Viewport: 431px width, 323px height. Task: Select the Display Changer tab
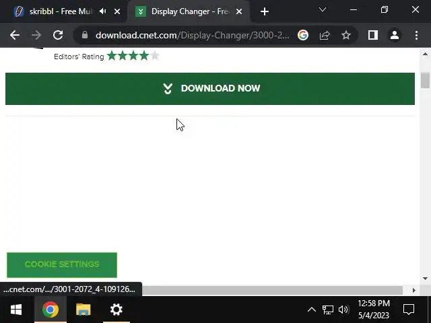(x=189, y=11)
